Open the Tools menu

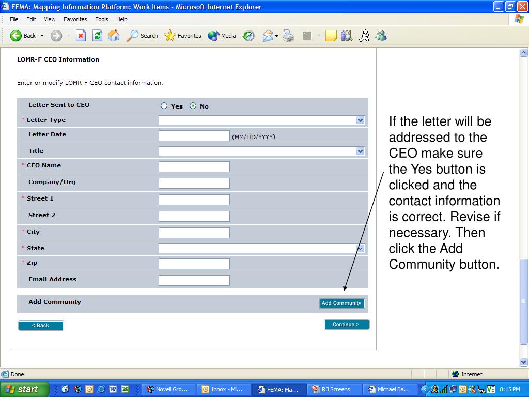[102, 19]
